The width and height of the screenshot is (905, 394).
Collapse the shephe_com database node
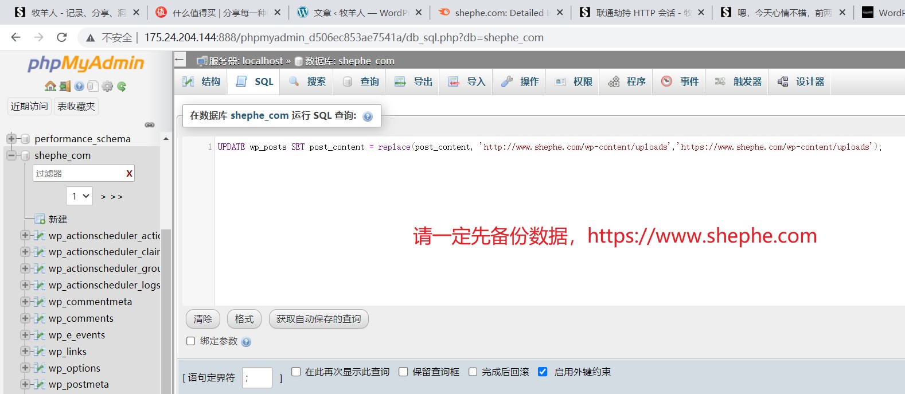coord(11,155)
